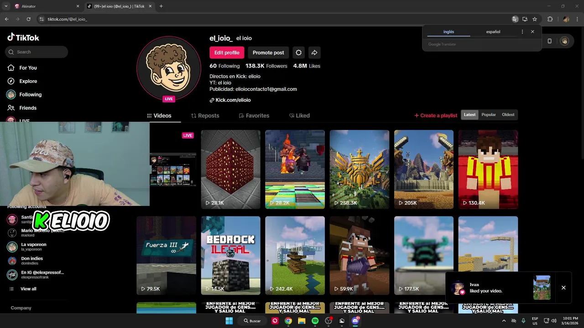Open a new browser tab
The width and height of the screenshot is (584, 328).
[x=161, y=6]
